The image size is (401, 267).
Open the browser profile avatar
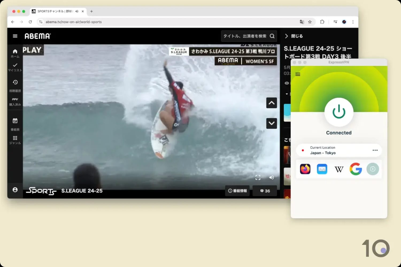click(344, 22)
